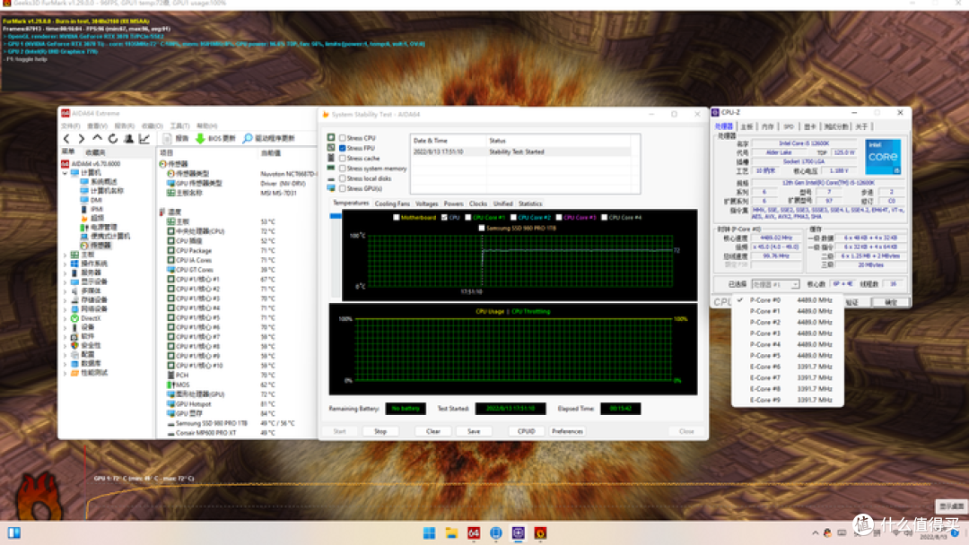Screen dimensions: 969x545
Task: Click the AIDA64 report page icon
Action: click(167, 139)
